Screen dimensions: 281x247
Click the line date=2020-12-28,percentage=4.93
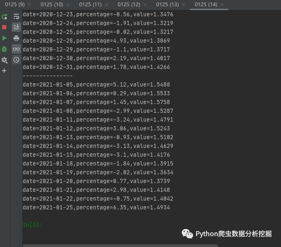coord(96,41)
